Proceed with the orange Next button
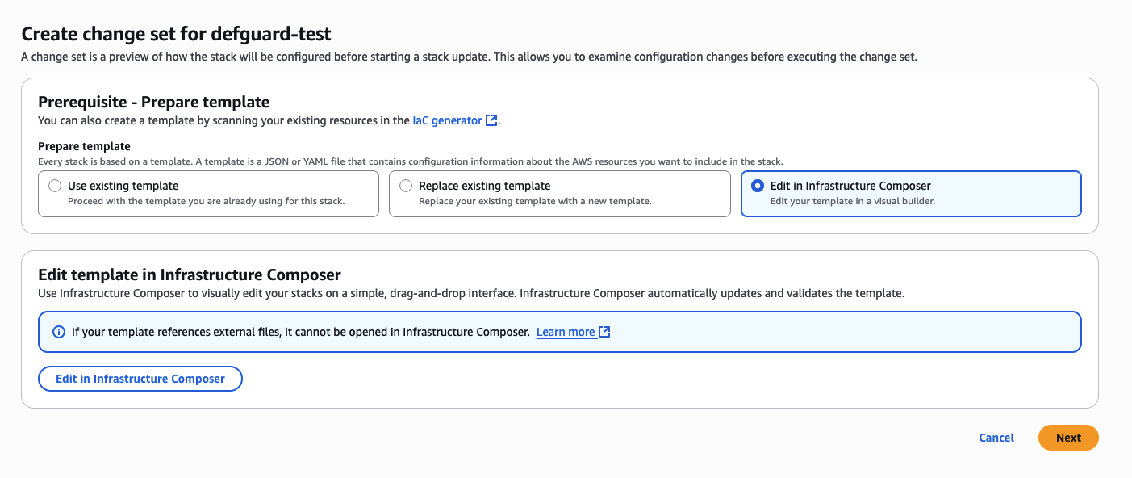Screen dimensions: 1132x478 1067,438
